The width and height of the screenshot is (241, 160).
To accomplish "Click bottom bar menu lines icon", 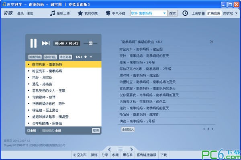I will coord(120,149).
